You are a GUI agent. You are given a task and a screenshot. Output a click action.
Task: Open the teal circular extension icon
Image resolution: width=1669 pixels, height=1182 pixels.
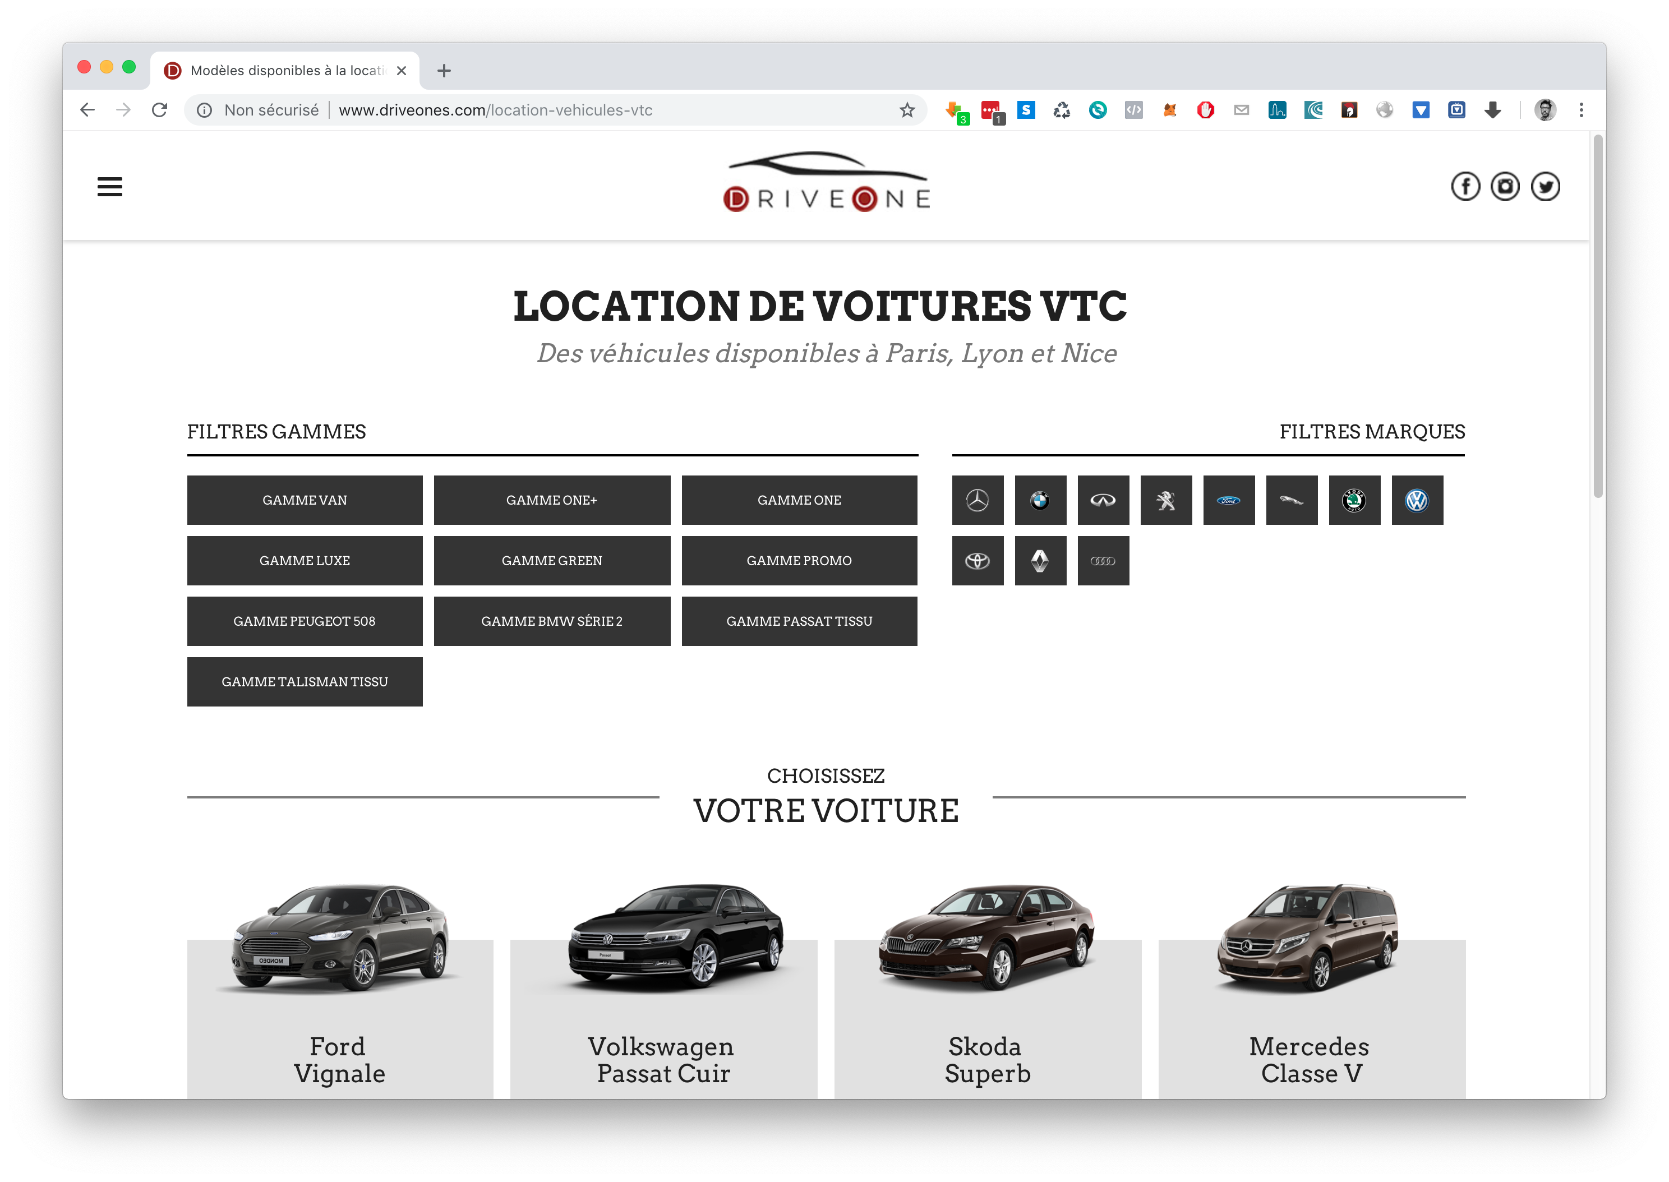[1097, 110]
